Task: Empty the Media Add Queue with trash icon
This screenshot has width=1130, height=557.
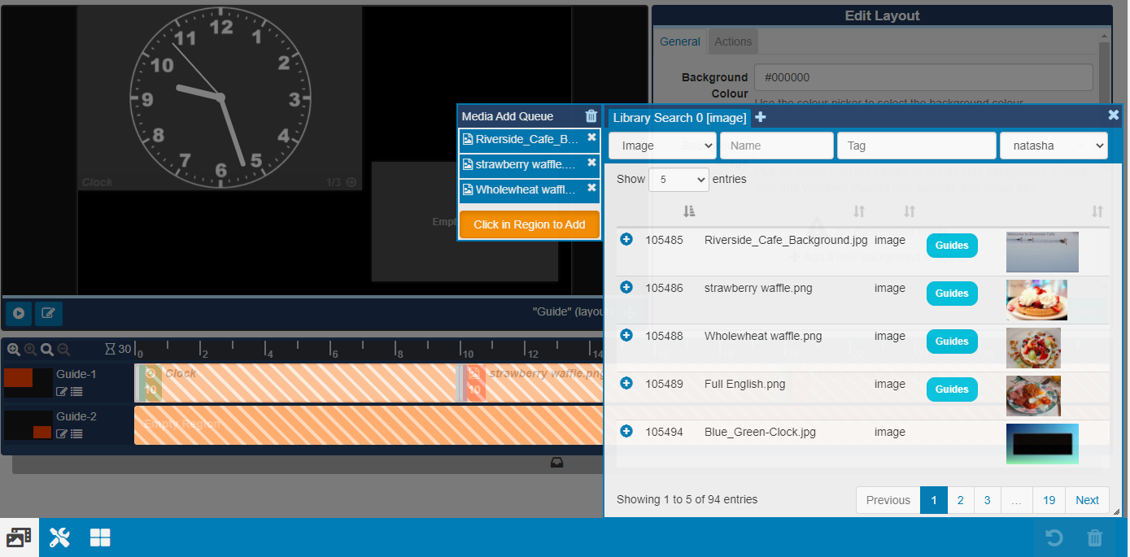Action: click(x=591, y=116)
